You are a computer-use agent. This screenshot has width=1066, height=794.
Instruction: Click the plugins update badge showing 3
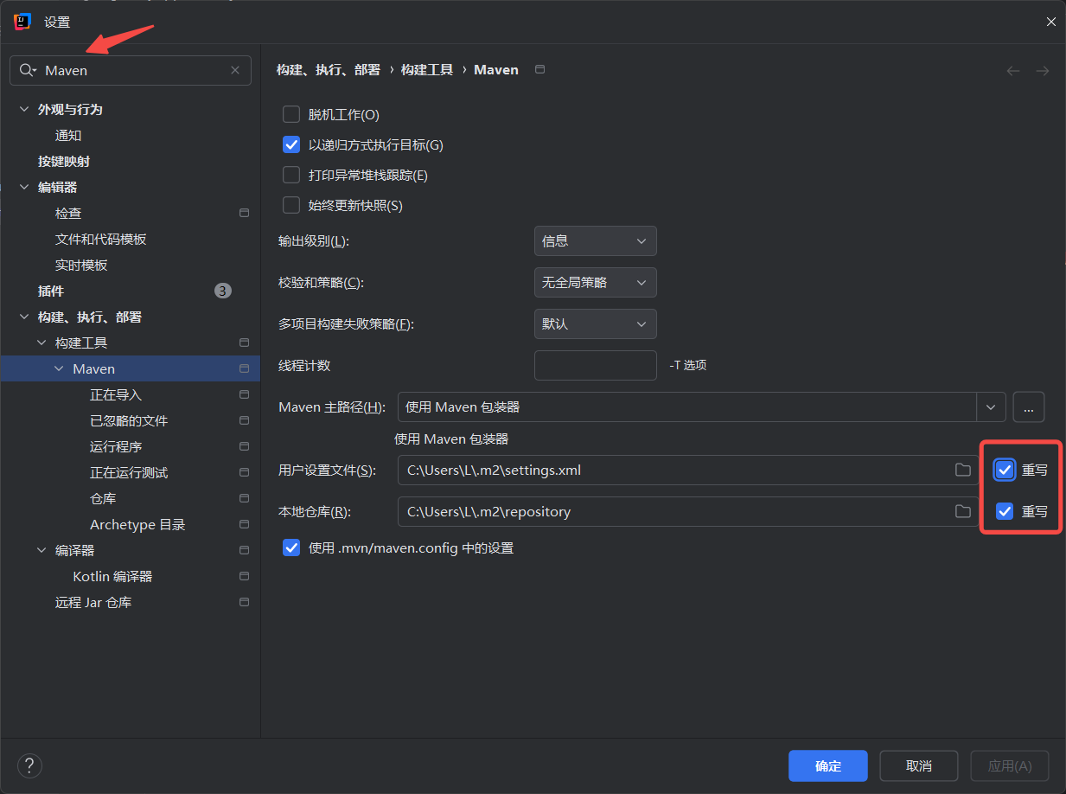[x=223, y=291]
